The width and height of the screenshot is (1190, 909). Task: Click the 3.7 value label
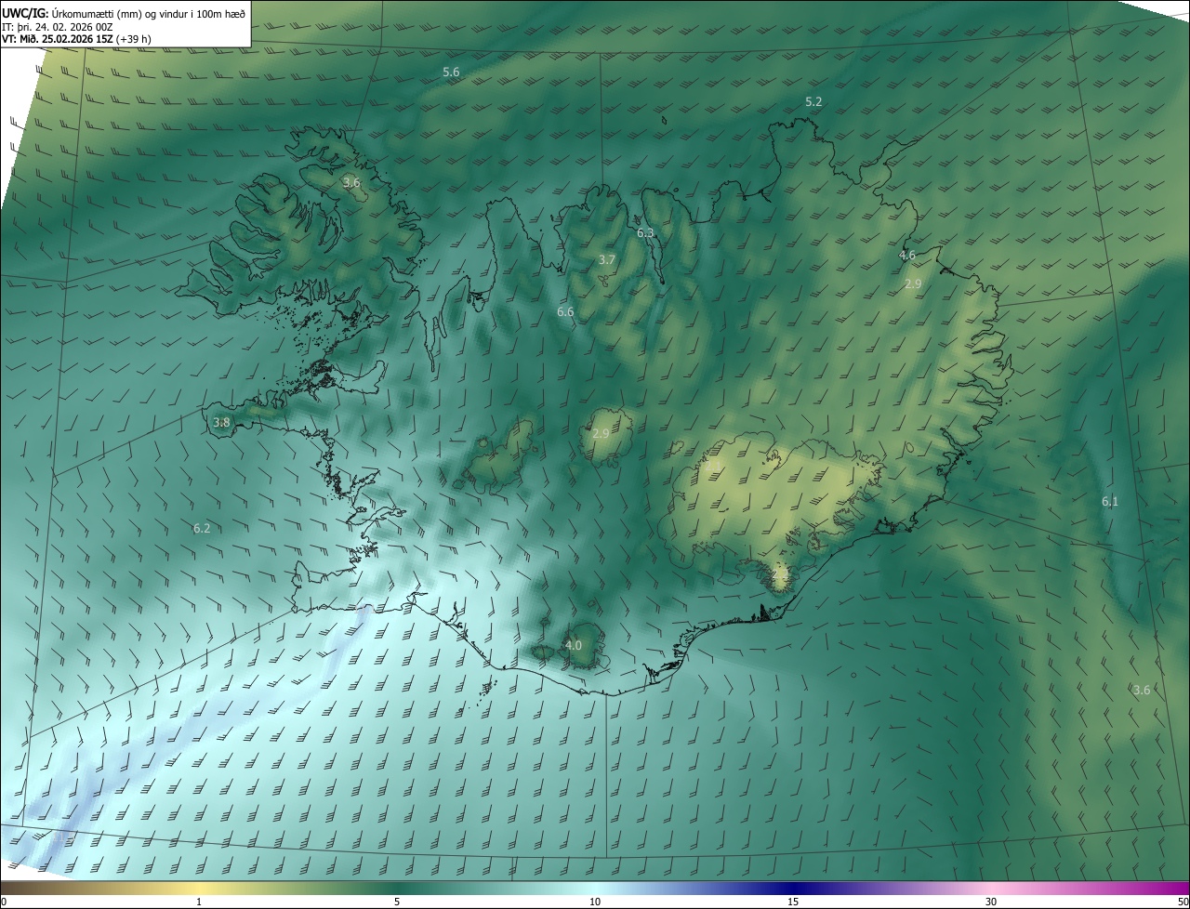point(607,259)
